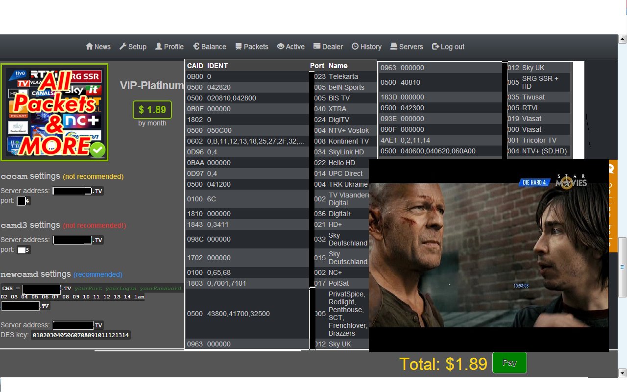Click the DigiTV row name
Screen dimensions: 627x392
coord(338,120)
